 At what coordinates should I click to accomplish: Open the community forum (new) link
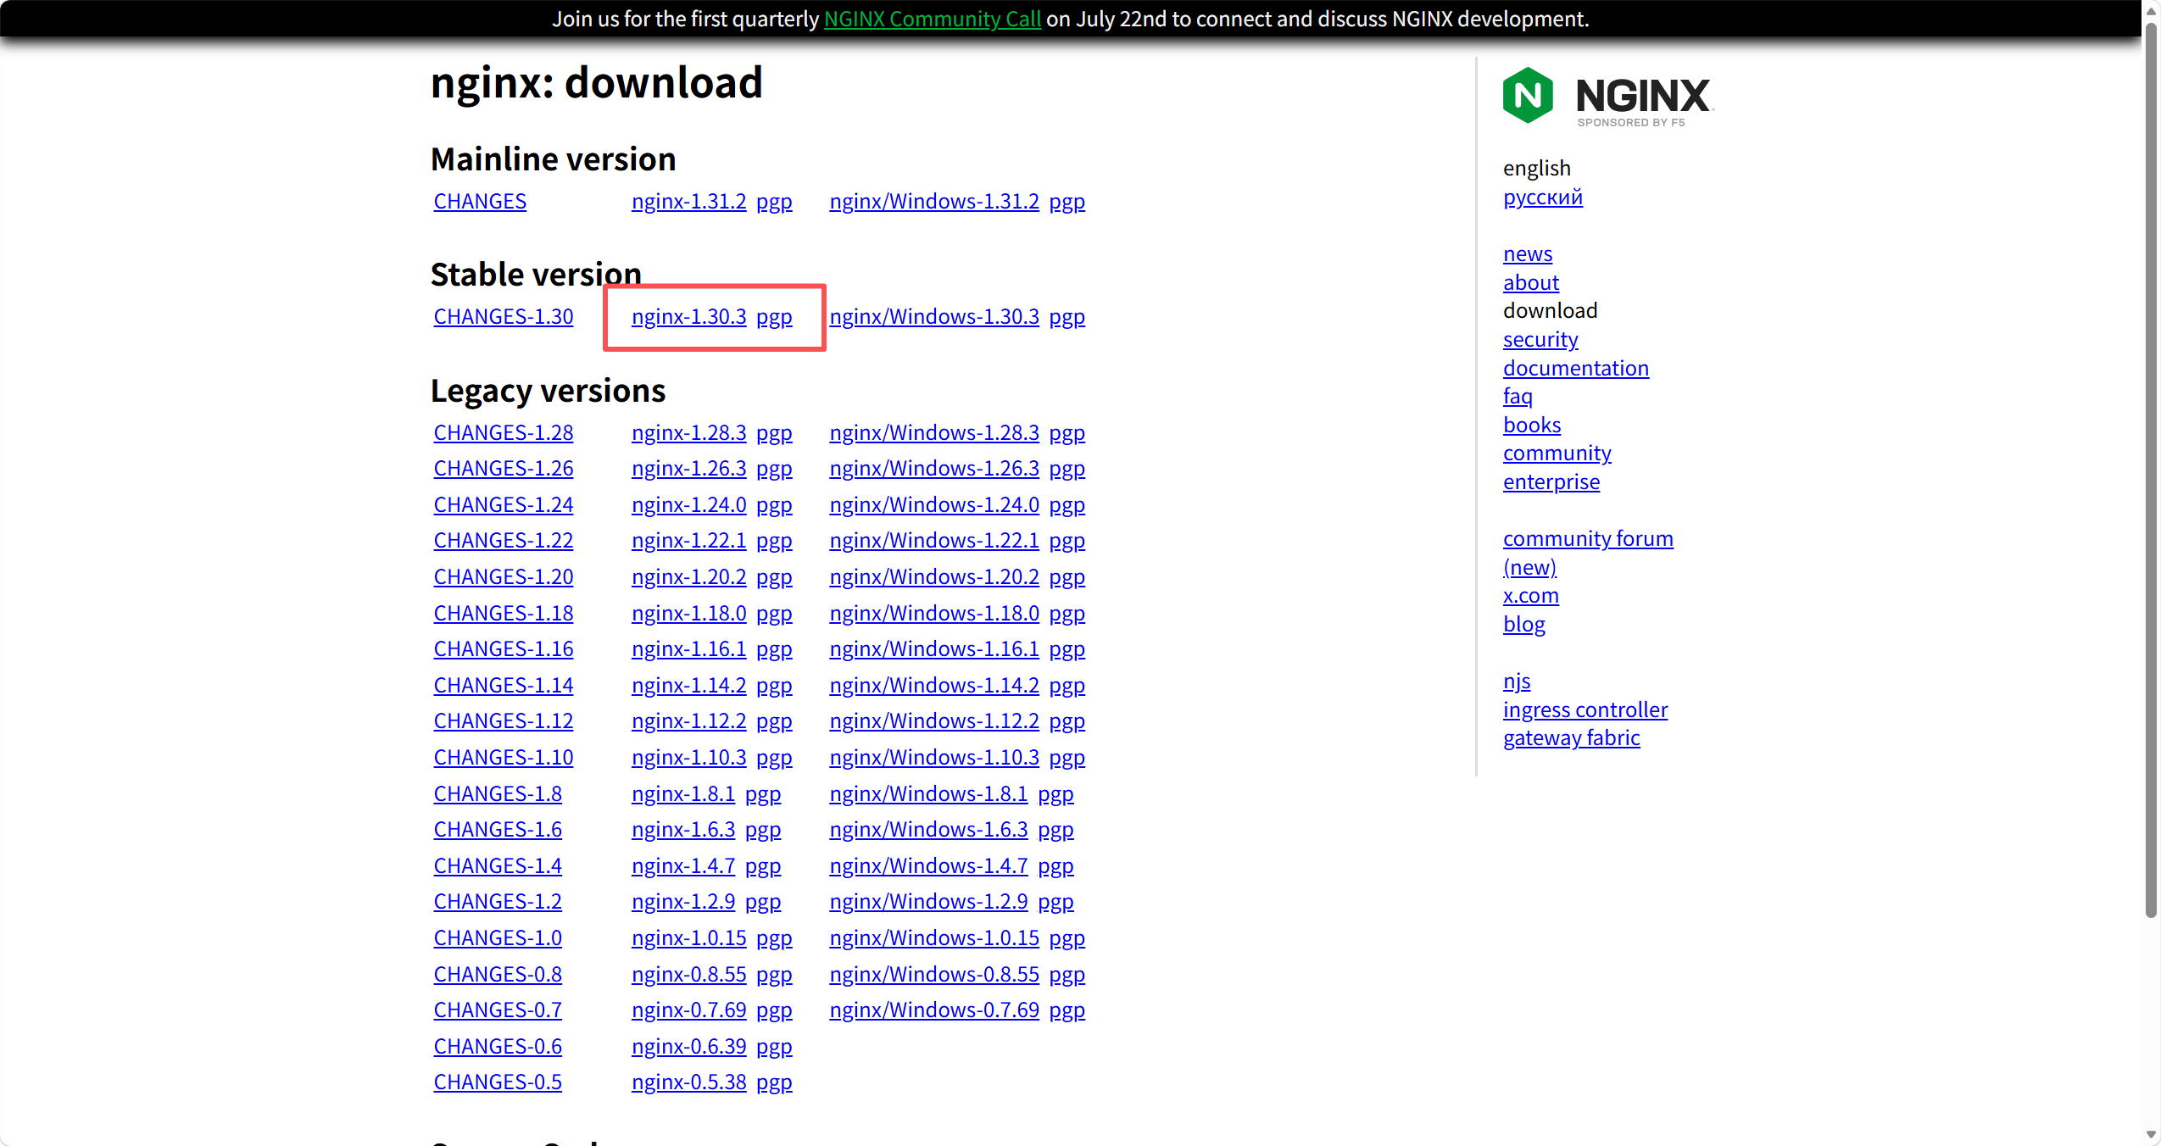(1587, 553)
